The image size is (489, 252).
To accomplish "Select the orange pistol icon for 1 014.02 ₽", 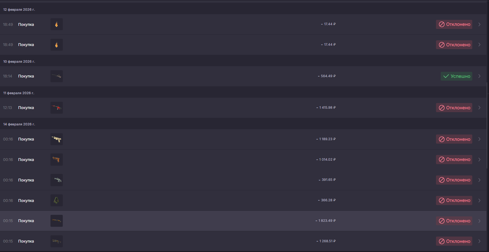I will [56, 160].
